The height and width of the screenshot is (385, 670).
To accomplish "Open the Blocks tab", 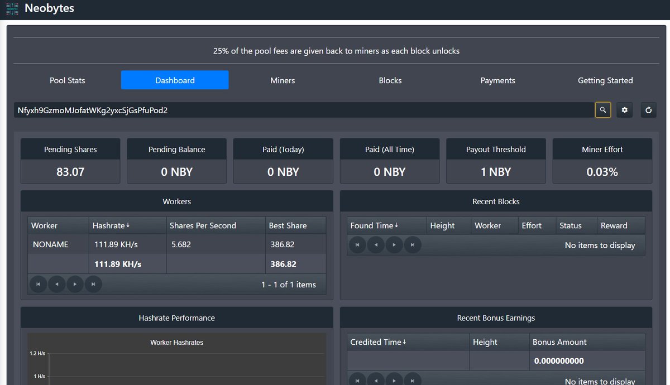I will (x=390, y=80).
